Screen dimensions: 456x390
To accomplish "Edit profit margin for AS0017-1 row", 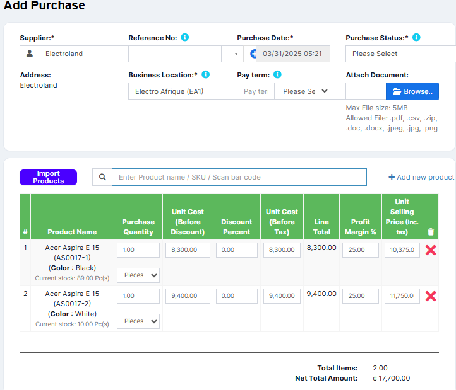I will tap(361, 250).
